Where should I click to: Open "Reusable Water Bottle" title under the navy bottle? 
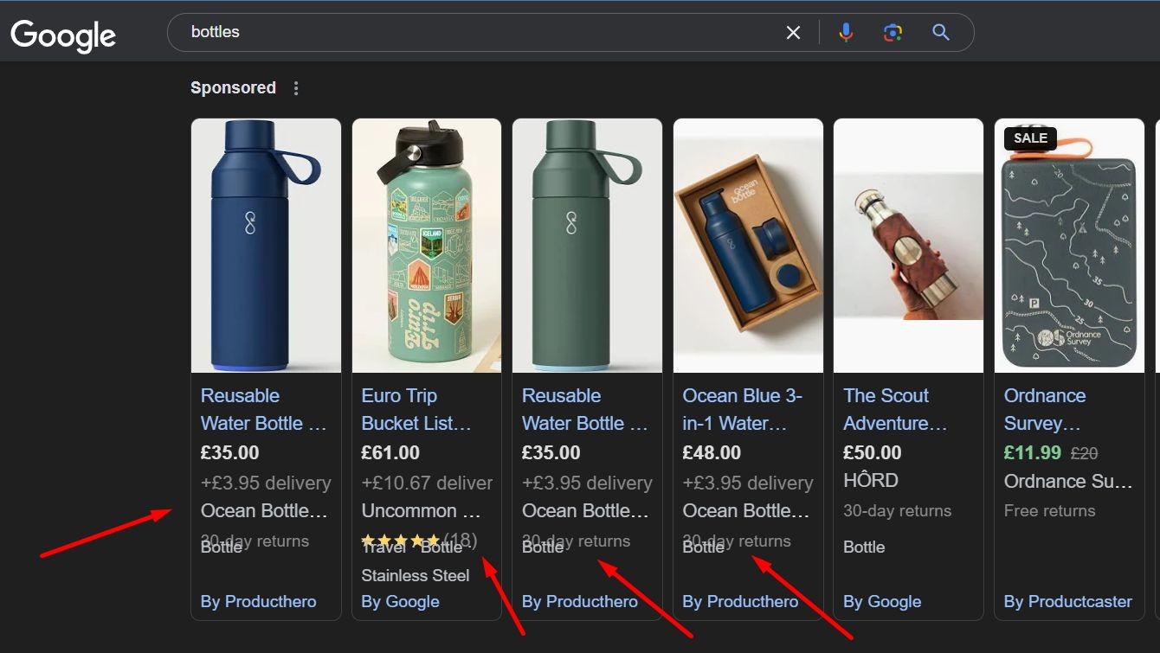point(263,409)
